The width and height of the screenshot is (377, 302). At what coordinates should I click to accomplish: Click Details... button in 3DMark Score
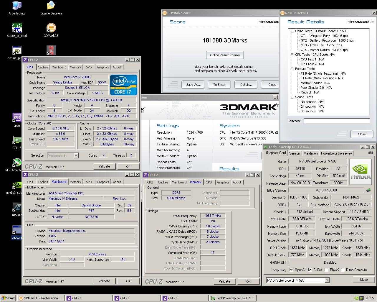click(x=247, y=84)
